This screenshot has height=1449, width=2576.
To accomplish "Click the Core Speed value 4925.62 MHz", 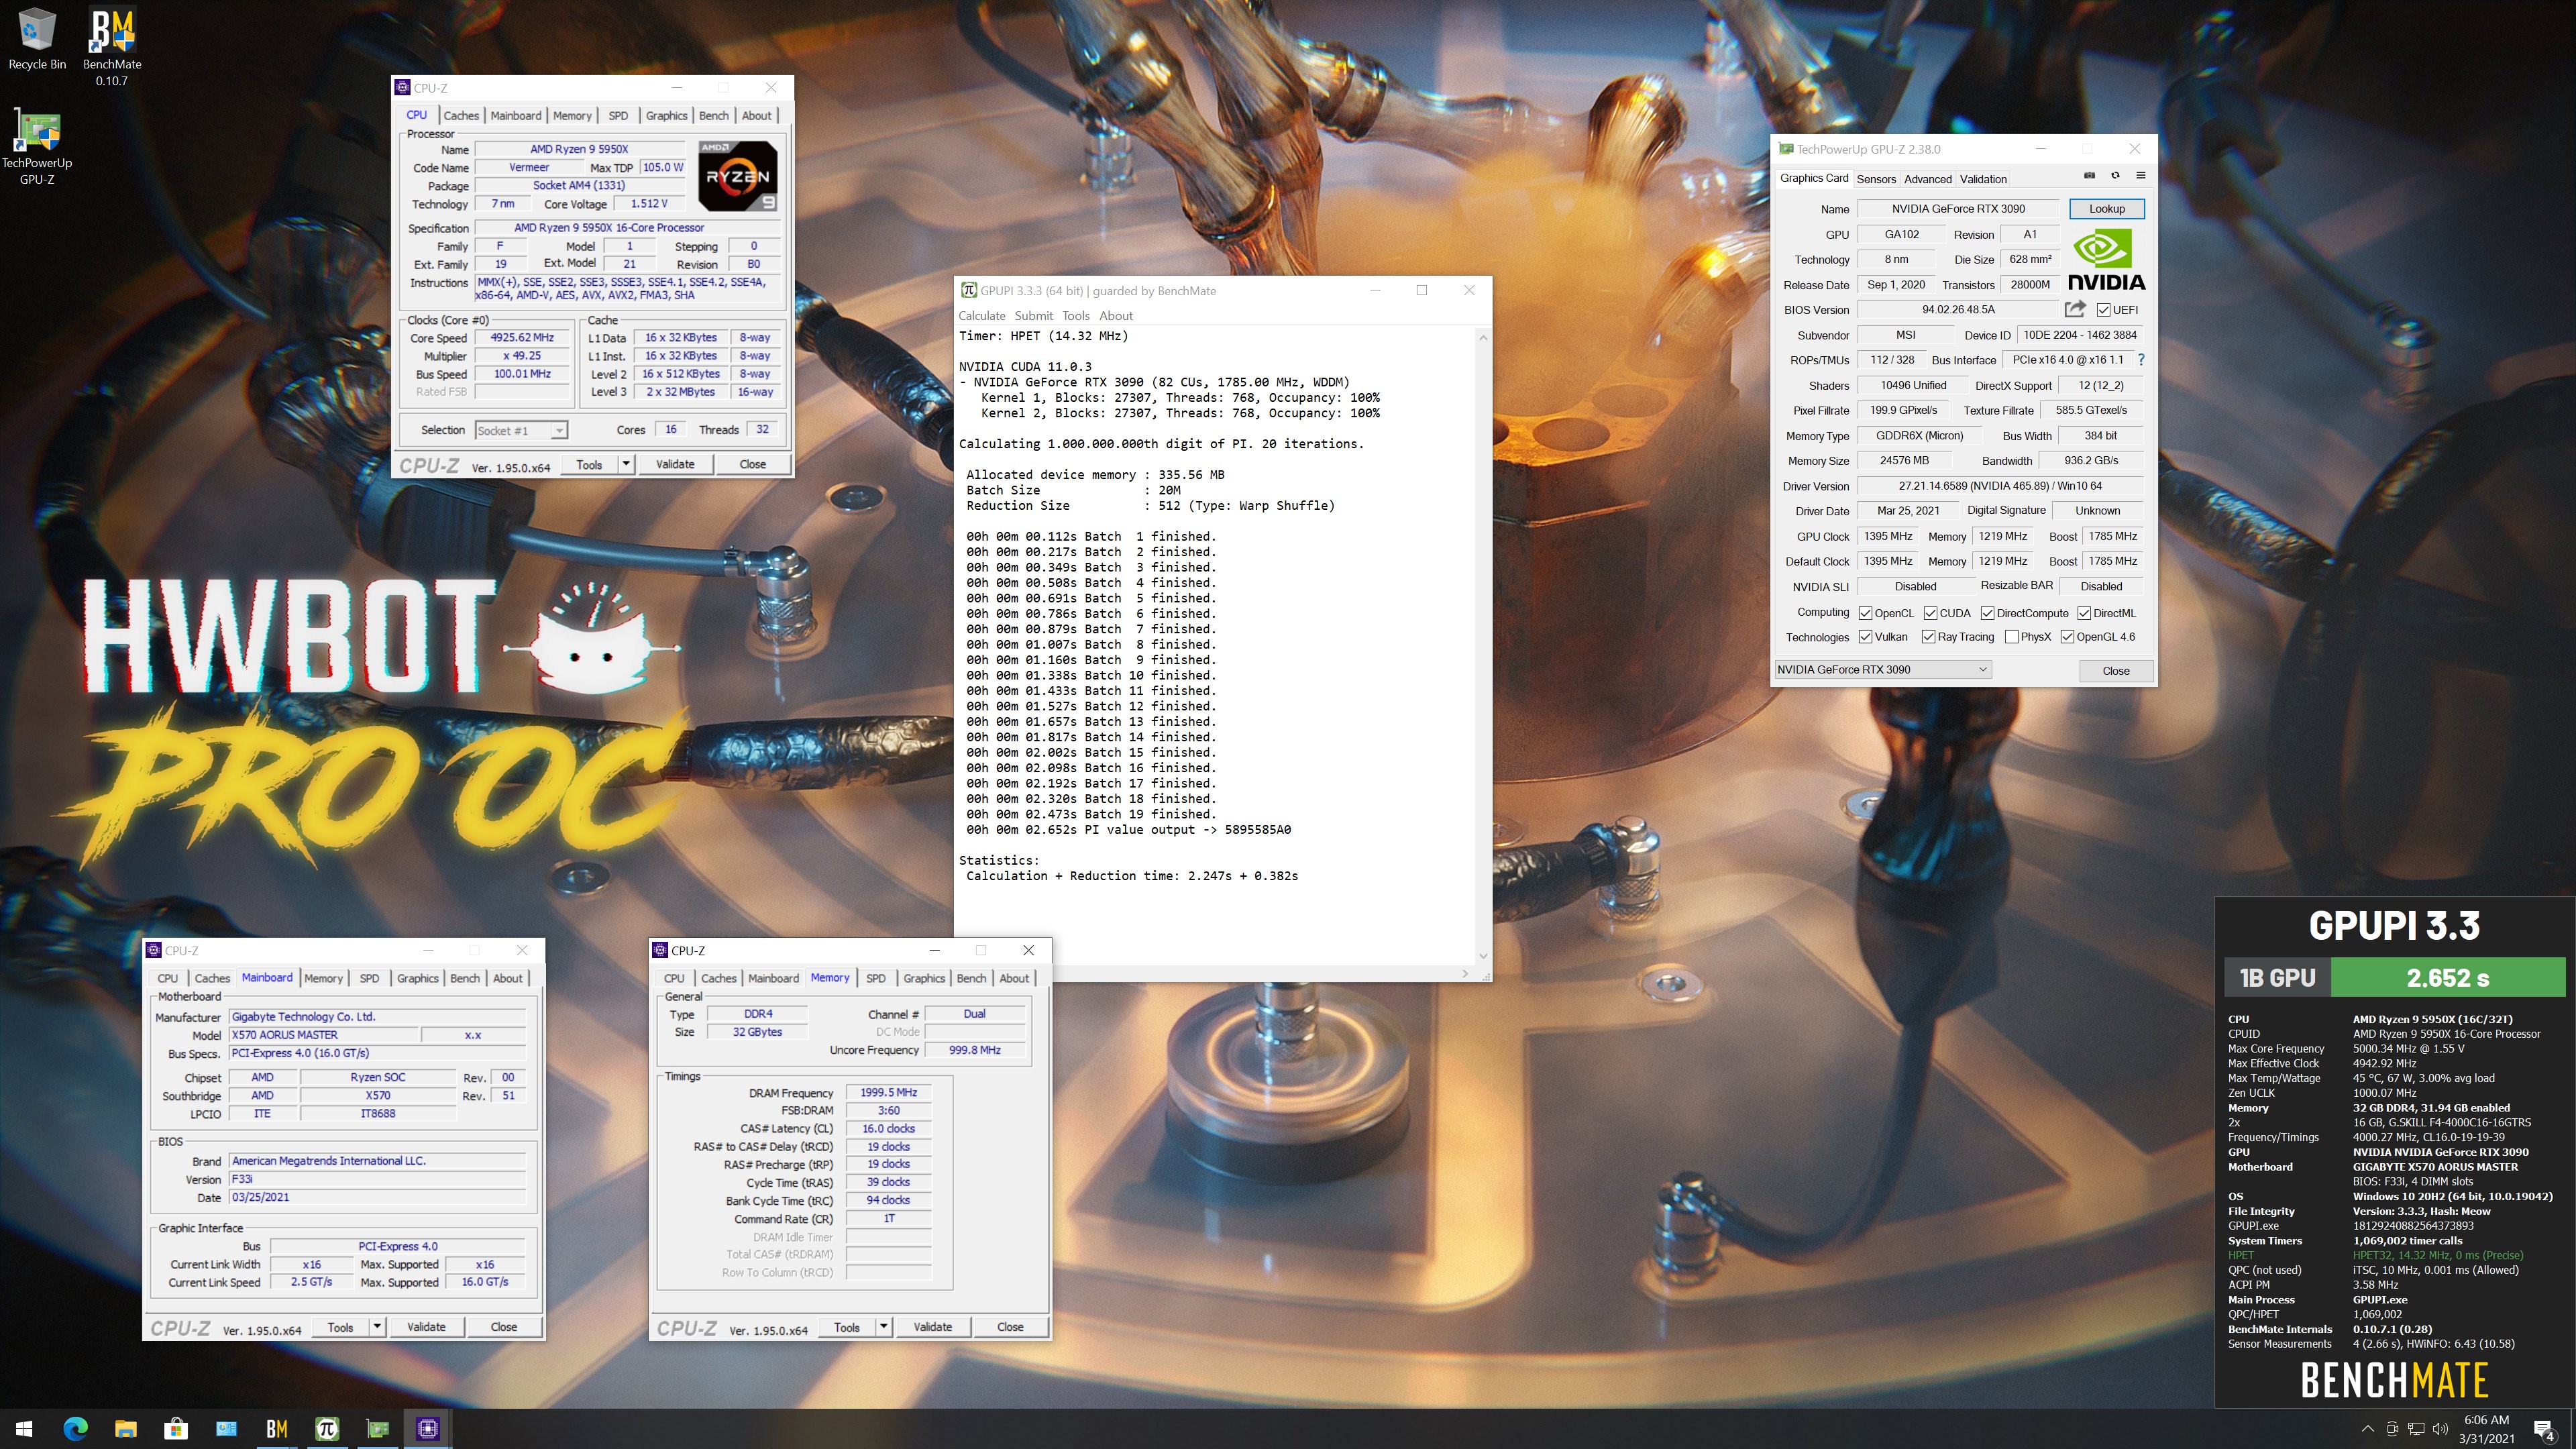I will 522,338.
